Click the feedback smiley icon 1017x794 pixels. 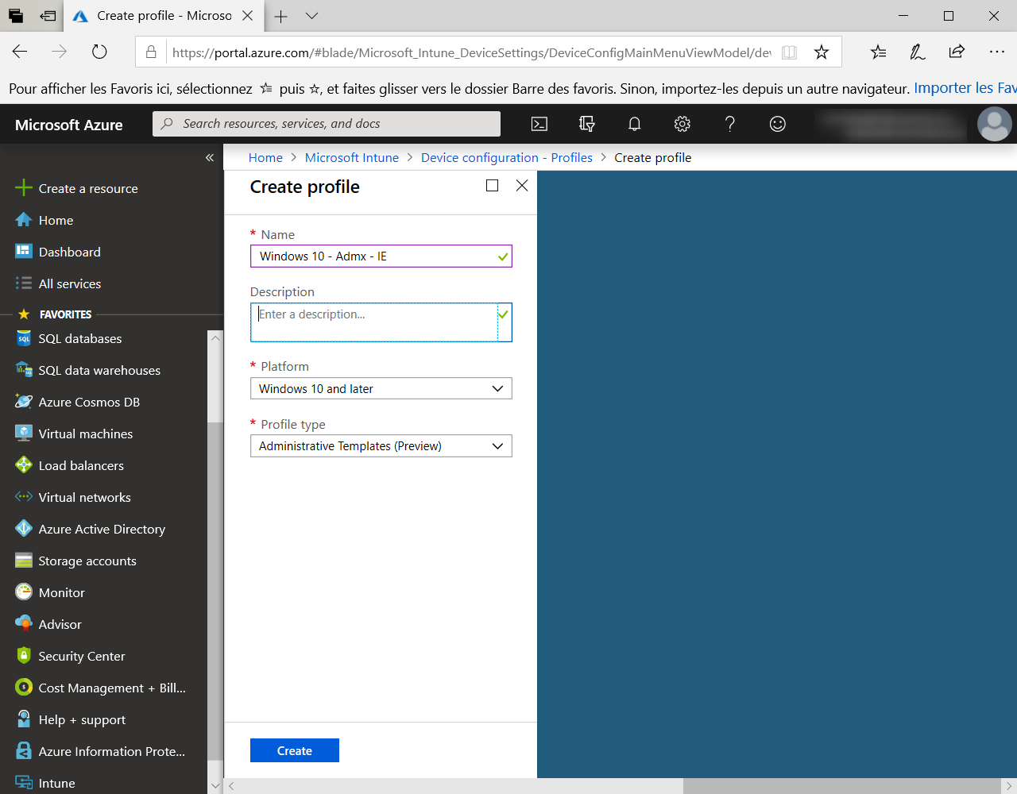(x=778, y=124)
